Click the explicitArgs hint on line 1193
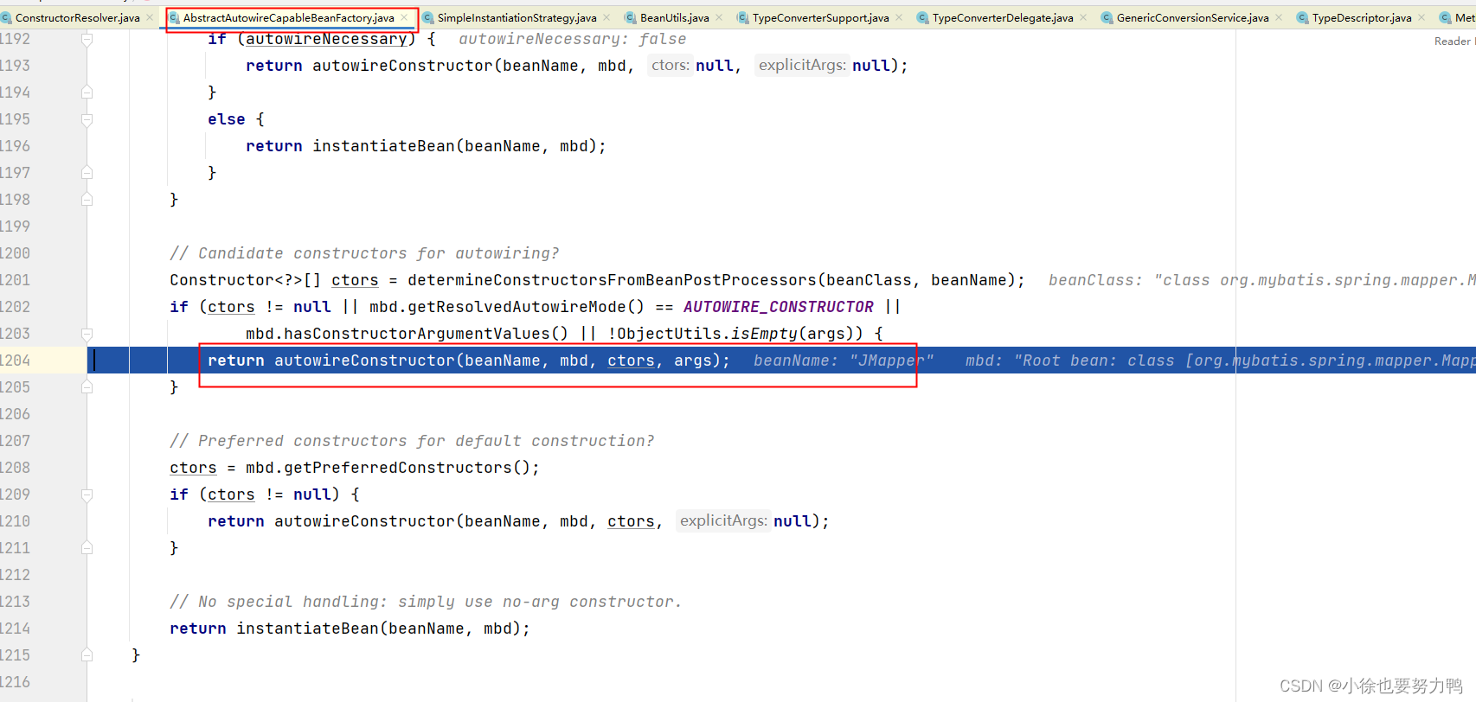Viewport: 1476px width, 702px height. pyautogui.click(x=802, y=66)
